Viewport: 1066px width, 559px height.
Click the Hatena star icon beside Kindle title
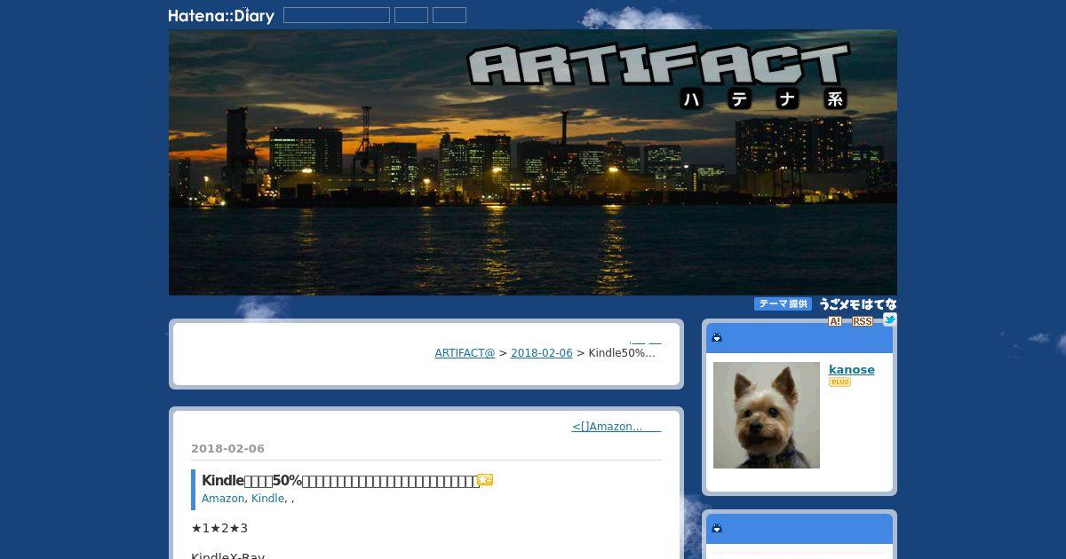485,480
